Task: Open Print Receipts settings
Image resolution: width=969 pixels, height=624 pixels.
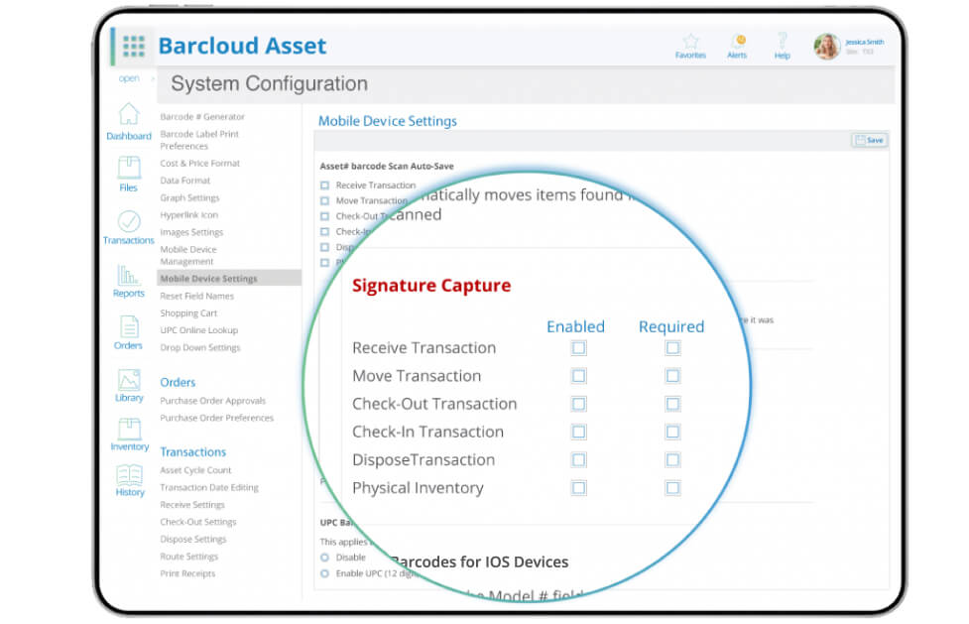Action: tap(187, 574)
